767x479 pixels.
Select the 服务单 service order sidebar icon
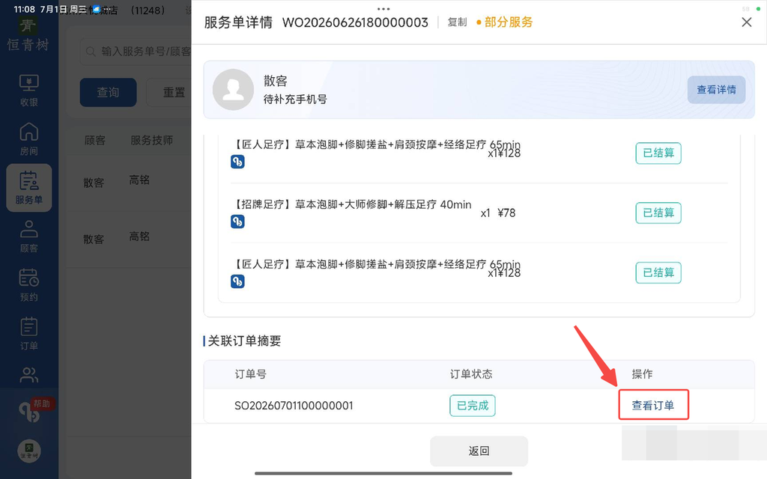[29, 188]
